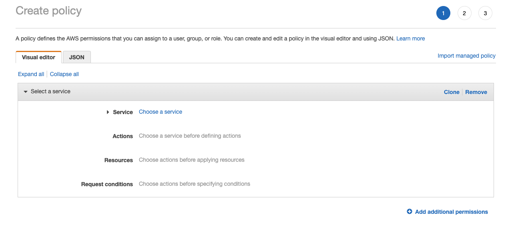The image size is (512, 239).
Task: Click the Add additional permissions text
Action: coord(452,212)
